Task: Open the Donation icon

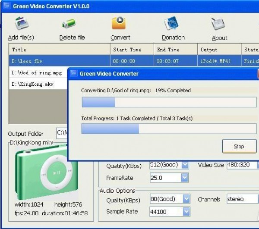Action: click(173, 25)
